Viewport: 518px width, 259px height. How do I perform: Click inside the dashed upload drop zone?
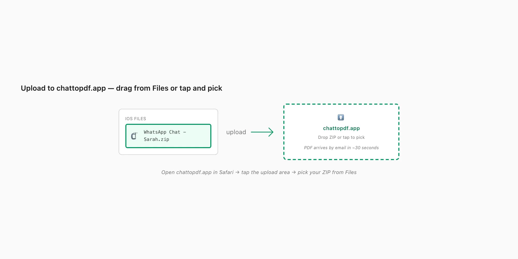pyautogui.click(x=341, y=132)
